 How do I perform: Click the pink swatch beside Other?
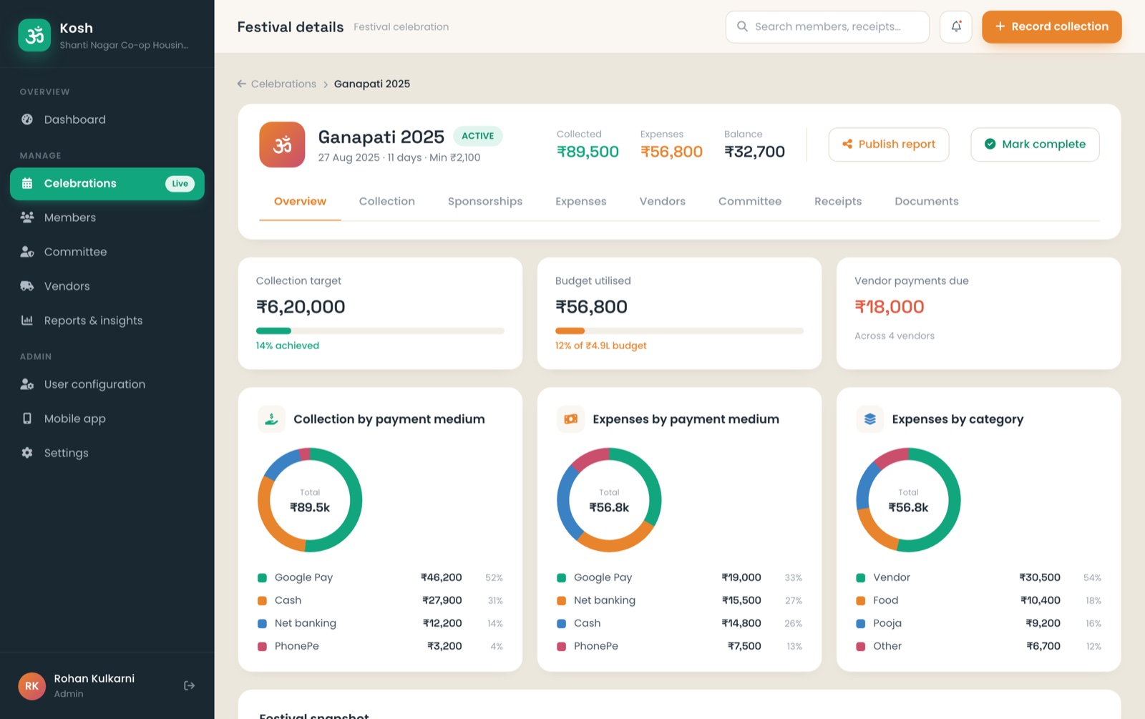tap(860, 647)
